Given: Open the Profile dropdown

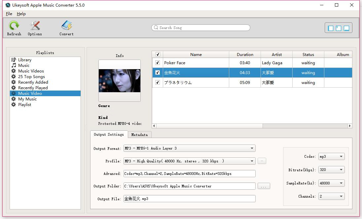Looking at the screenshot, I should pos(190,161).
